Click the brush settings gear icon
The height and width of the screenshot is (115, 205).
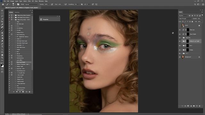pyautogui.click(x=82, y=4)
